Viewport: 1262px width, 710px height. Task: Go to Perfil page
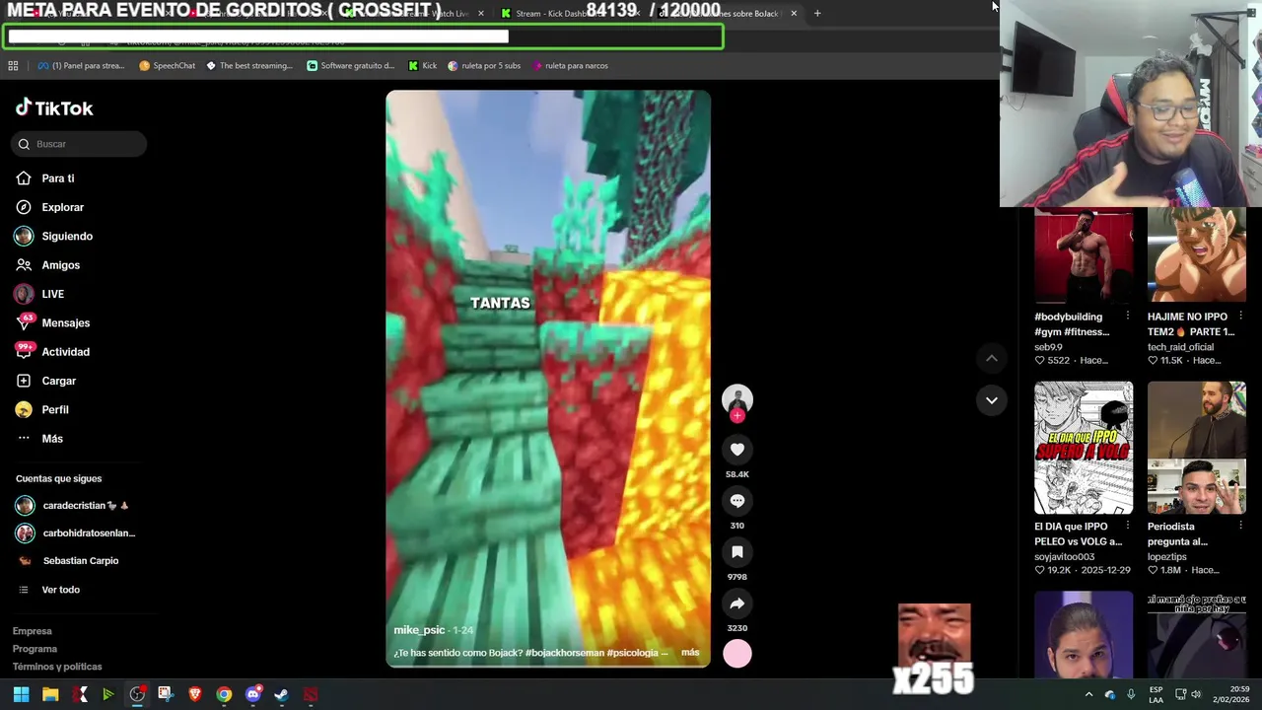pos(54,410)
